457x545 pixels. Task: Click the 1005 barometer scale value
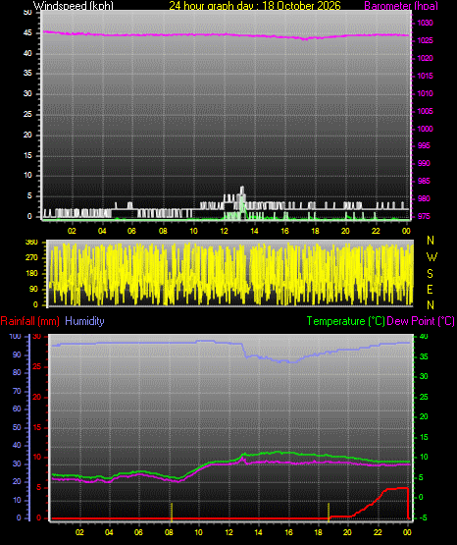[x=425, y=111]
